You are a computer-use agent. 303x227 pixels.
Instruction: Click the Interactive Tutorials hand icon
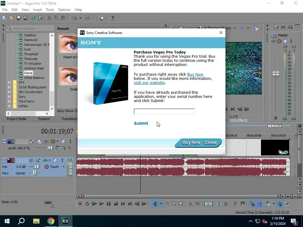click(102, 18)
